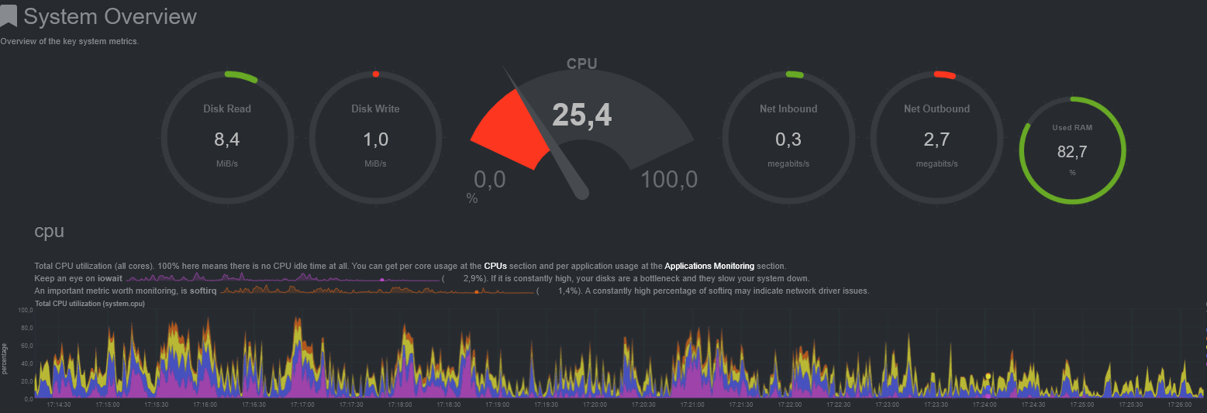Open the Applications Monitoring section link
The width and height of the screenshot is (1207, 413).
(x=709, y=266)
